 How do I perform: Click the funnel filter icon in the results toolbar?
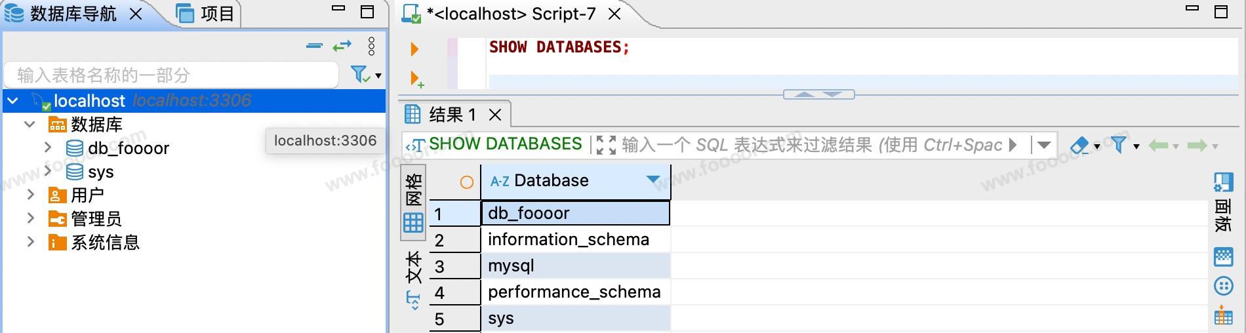coord(1119,145)
